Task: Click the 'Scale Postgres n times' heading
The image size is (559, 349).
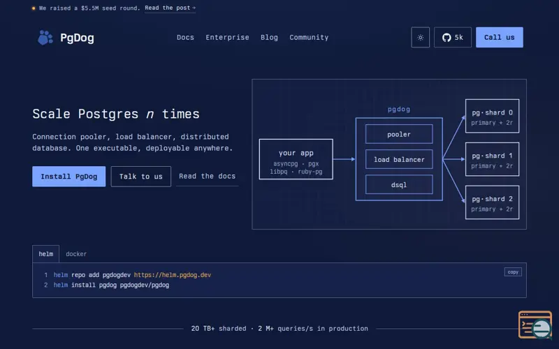Action: point(116,114)
